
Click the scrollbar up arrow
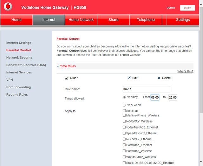201,5
